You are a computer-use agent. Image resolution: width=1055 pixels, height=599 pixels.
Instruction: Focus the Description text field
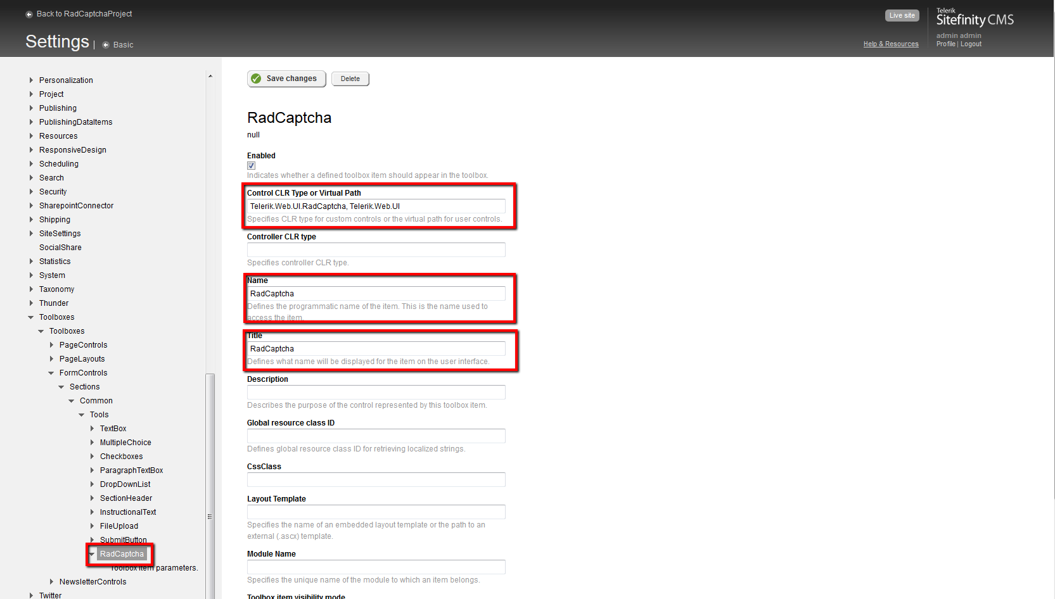(376, 392)
